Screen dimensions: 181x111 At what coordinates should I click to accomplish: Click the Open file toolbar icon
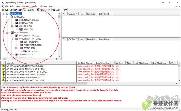(x=3, y=10)
